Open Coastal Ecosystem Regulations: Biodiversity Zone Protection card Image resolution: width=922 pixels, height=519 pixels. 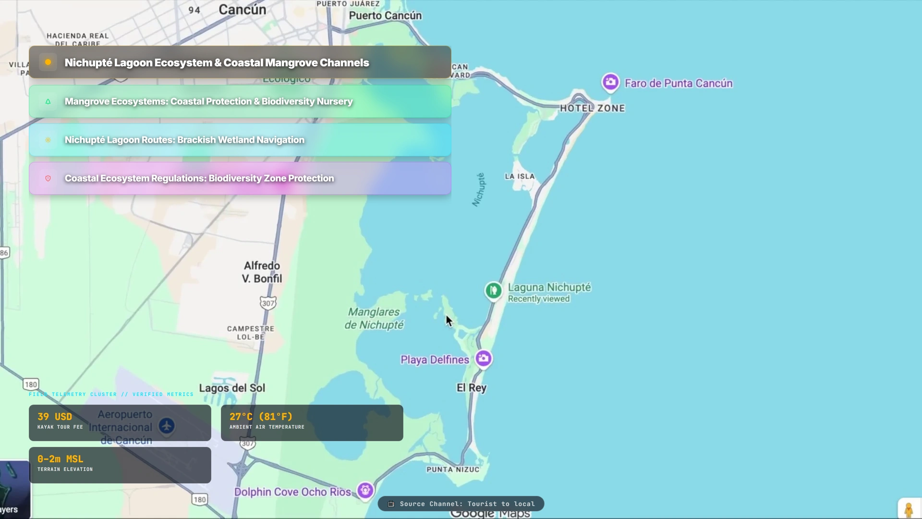240,178
